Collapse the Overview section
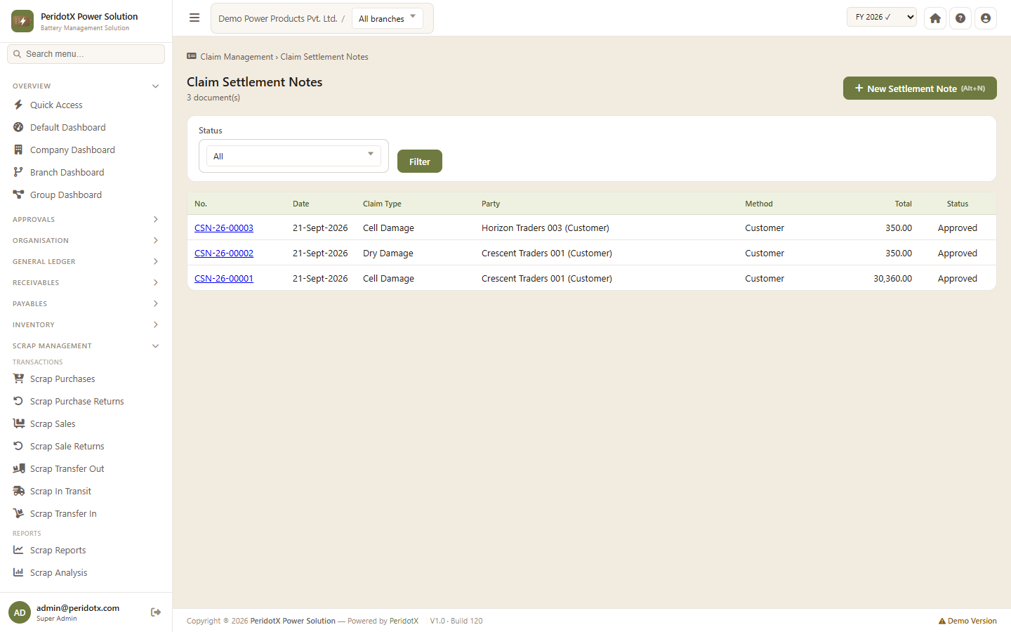Image resolution: width=1011 pixels, height=632 pixels. pos(86,86)
